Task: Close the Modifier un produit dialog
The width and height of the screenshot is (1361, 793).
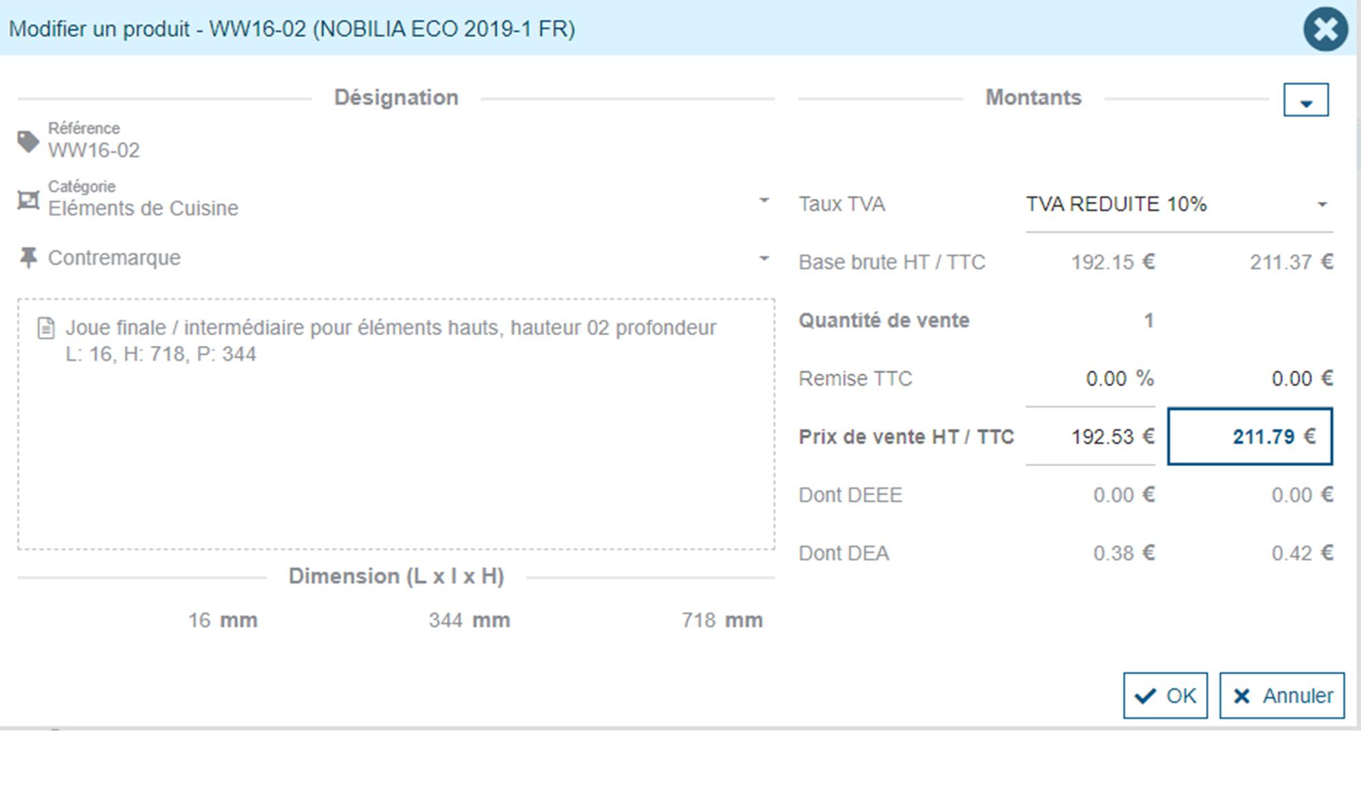Action: coord(1325,29)
